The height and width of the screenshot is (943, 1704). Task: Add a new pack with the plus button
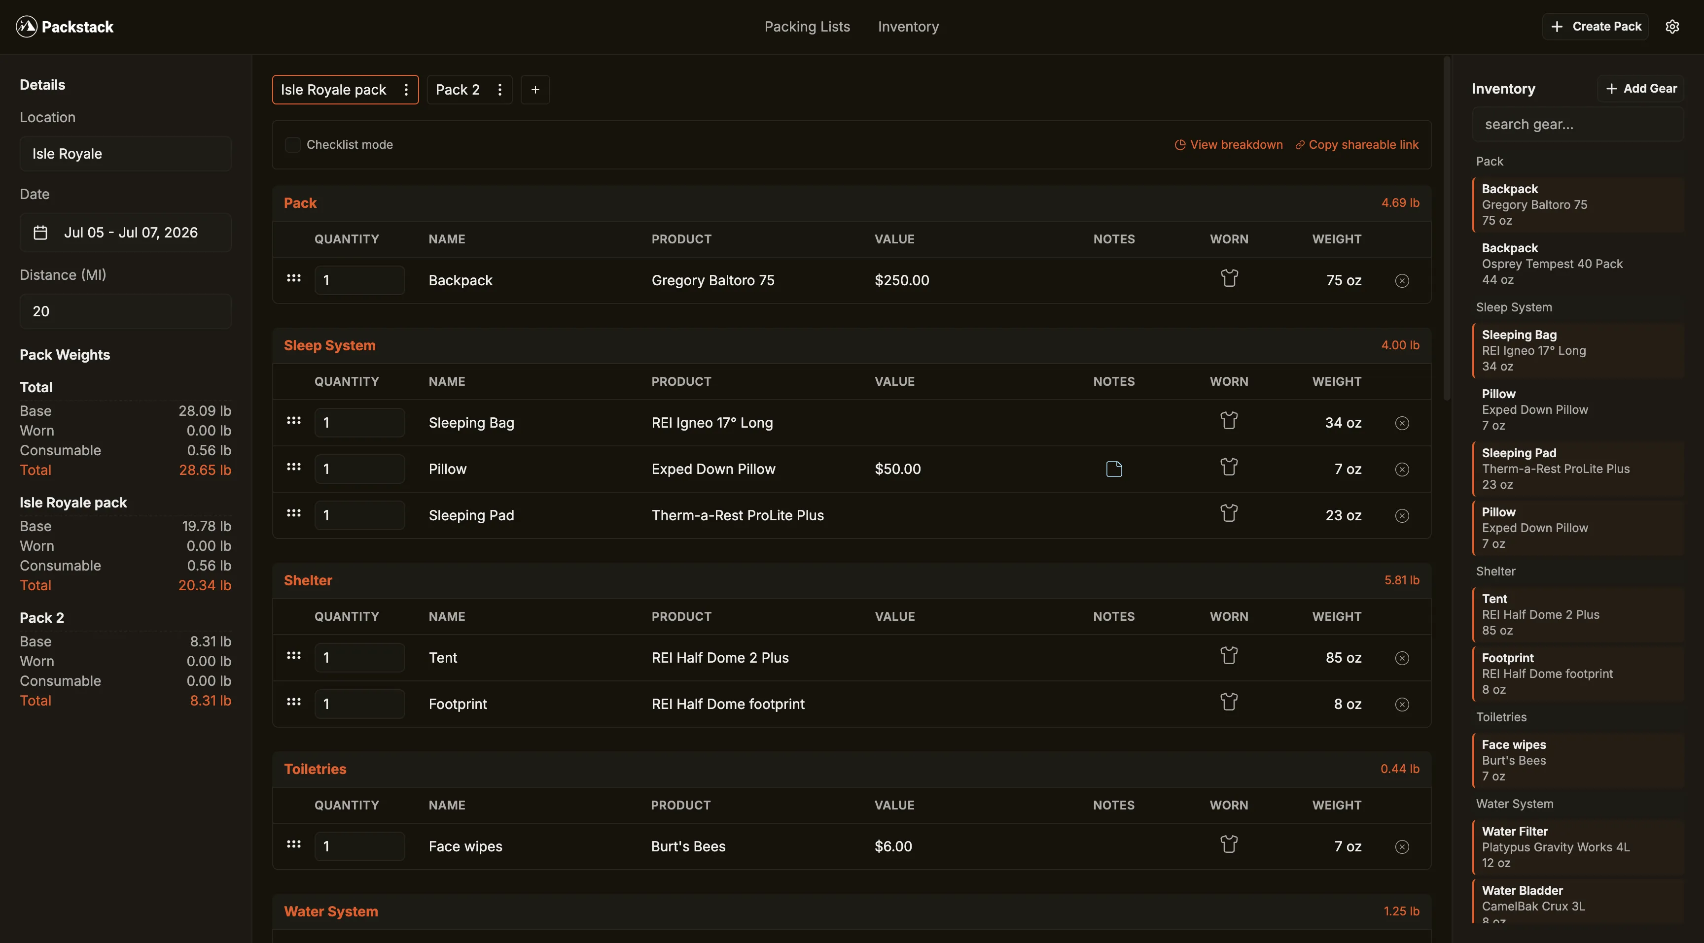[535, 89]
